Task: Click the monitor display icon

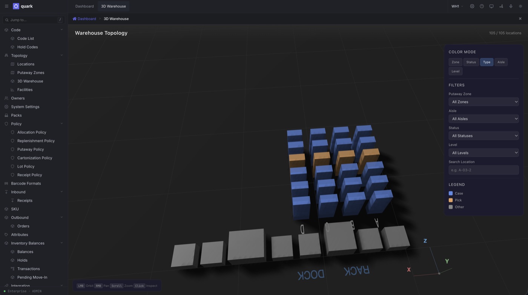Action: [491, 6]
